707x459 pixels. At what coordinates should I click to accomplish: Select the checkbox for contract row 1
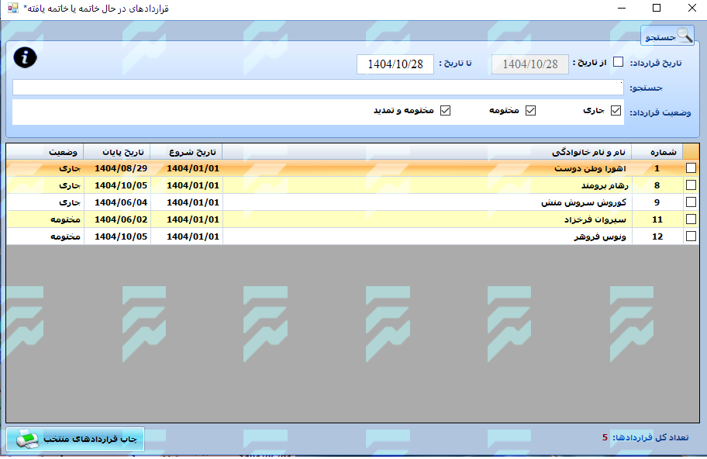click(691, 168)
